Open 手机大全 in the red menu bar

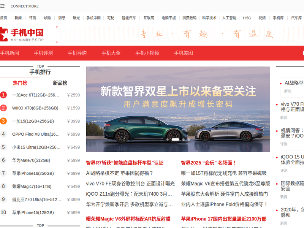pos(111,53)
